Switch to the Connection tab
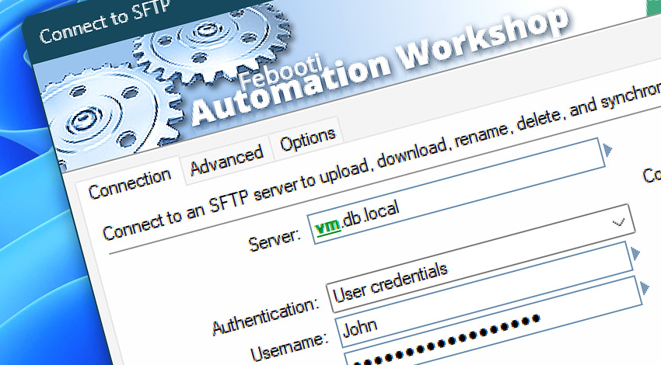The width and height of the screenshot is (661, 365). point(129,184)
